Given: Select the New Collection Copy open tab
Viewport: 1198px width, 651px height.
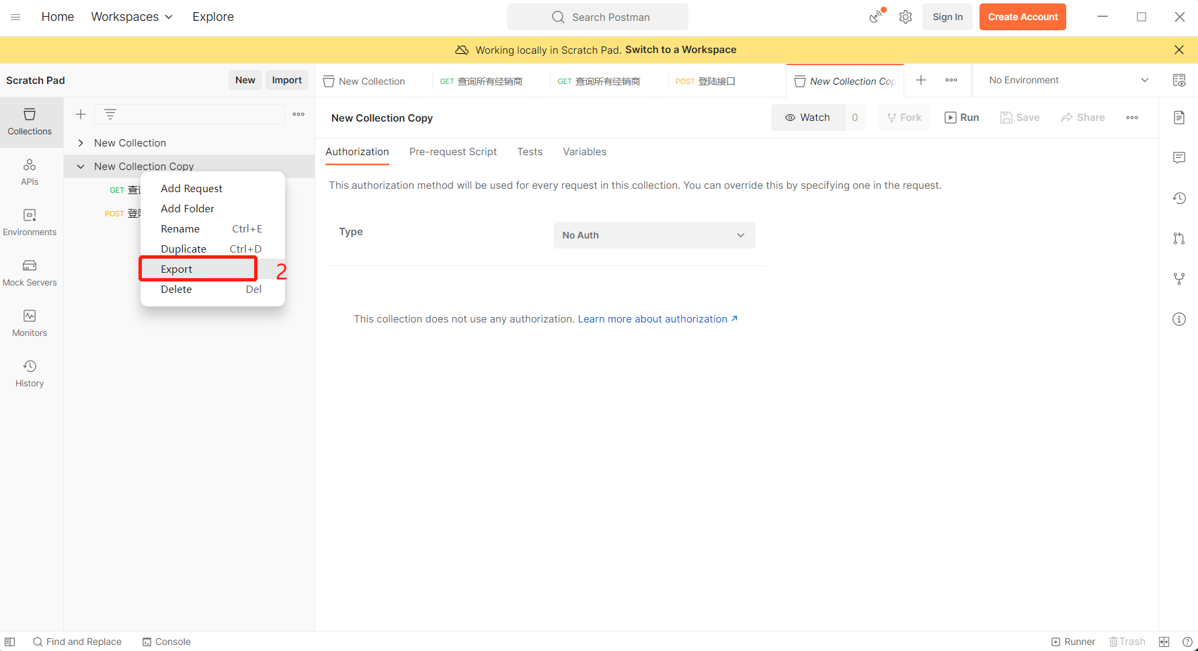Looking at the screenshot, I should (x=845, y=81).
